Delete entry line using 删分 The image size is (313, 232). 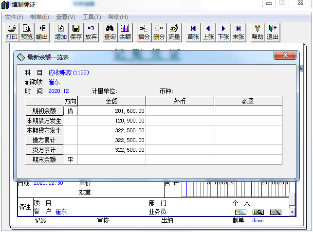click(159, 32)
